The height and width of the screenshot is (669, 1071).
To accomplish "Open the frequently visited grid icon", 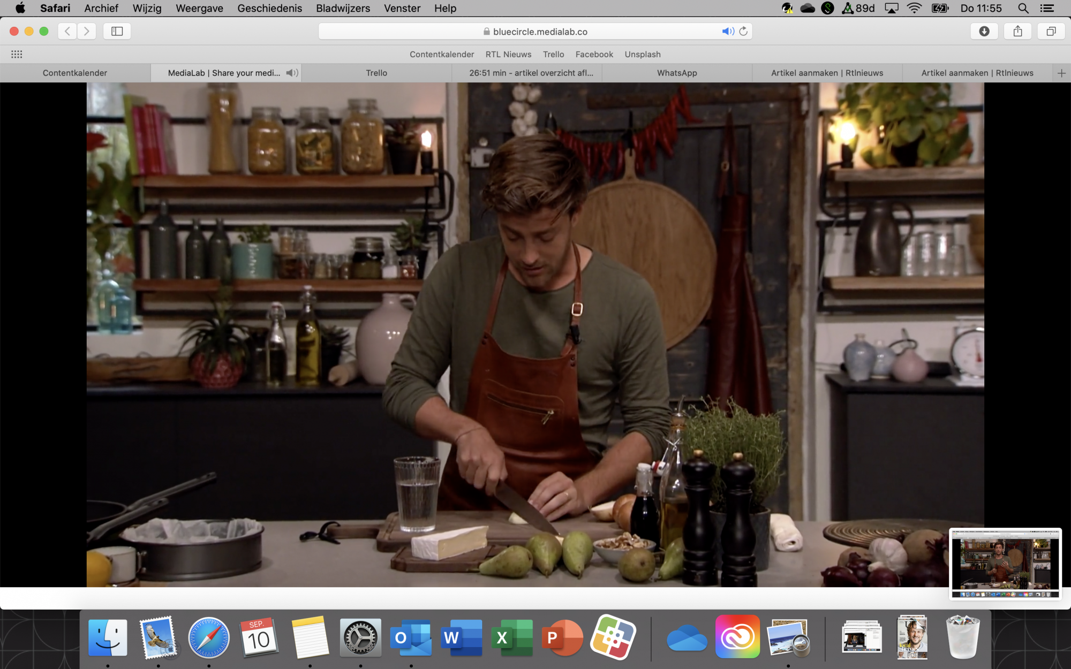I will 17,54.
